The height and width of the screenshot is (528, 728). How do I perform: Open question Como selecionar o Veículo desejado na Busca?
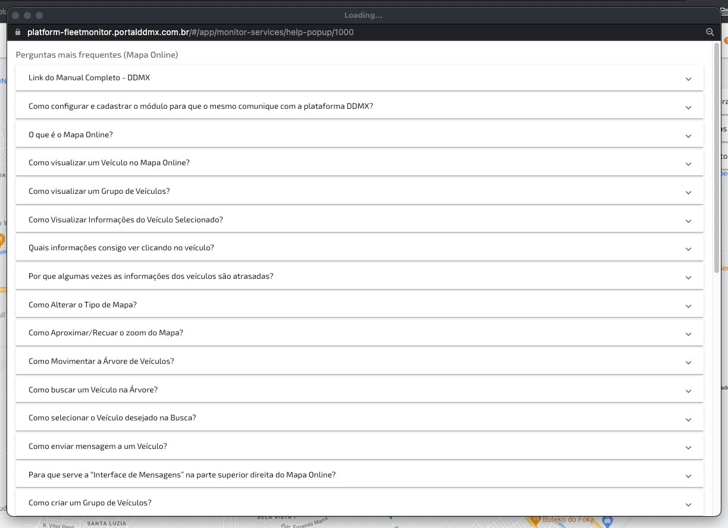(x=359, y=418)
